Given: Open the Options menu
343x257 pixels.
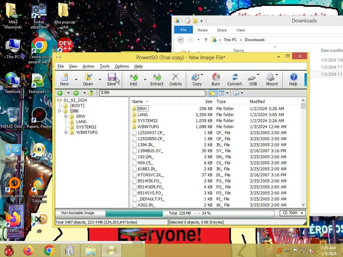Looking at the screenshot, I should click(x=122, y=66).
